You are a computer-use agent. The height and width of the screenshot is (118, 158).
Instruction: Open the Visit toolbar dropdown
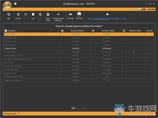[x=9, y=16]
